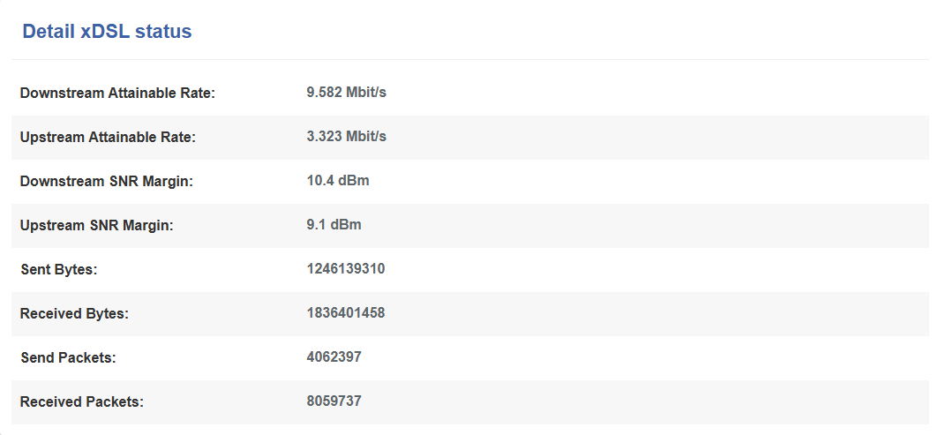Click empty area of the Upstream Attainable Rate row
Image resolution: width=938 pixels, height=435 pixels.
tap(658, 138)
